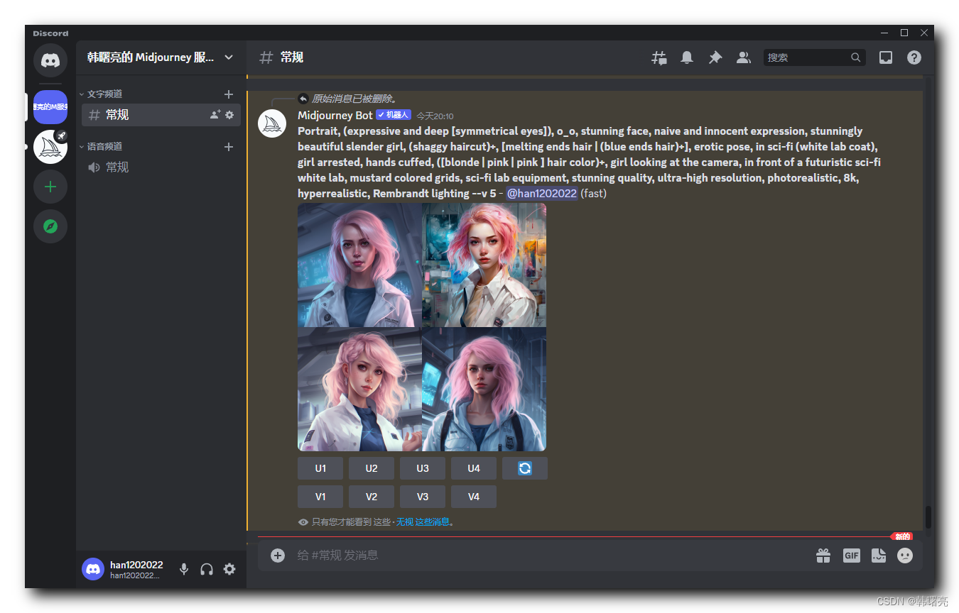The width and height of the screenshot is (959, 613).
Task: Edit 常规 channel settings gear
Action: pyautogui.click(x=229, y=115)
